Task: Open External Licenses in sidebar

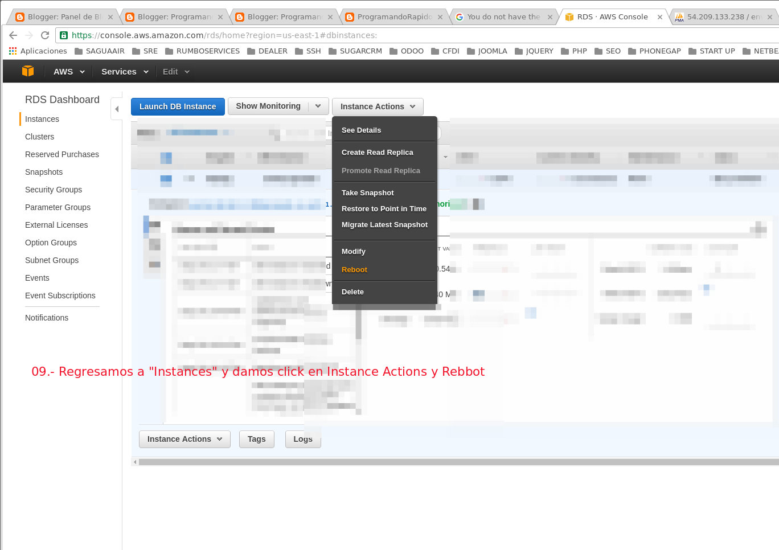Action: click(56, 225)
